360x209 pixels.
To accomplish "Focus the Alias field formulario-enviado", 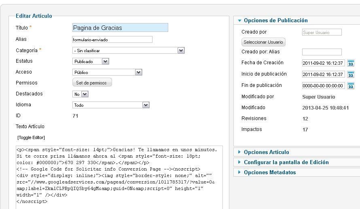I will (112, 40).
